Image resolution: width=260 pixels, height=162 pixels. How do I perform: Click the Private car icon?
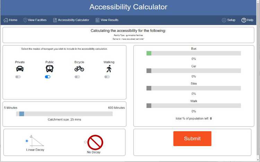pos(20,69)
